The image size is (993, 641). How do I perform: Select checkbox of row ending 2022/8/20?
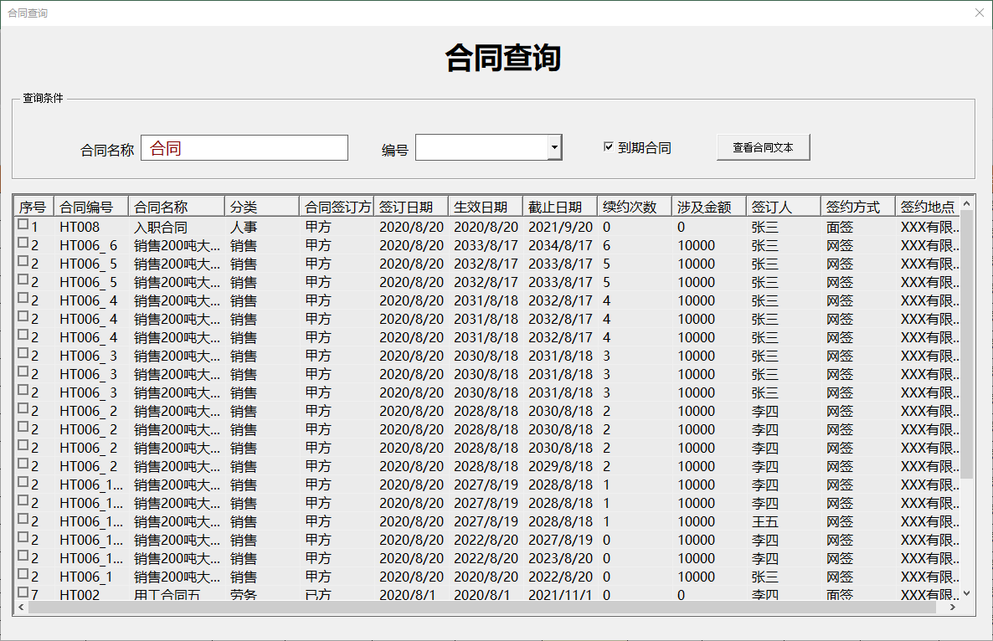tap(23, 573)
